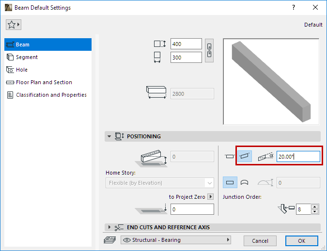Open Floor Plan and Section page
327x251 pixels.
(48, 82)
